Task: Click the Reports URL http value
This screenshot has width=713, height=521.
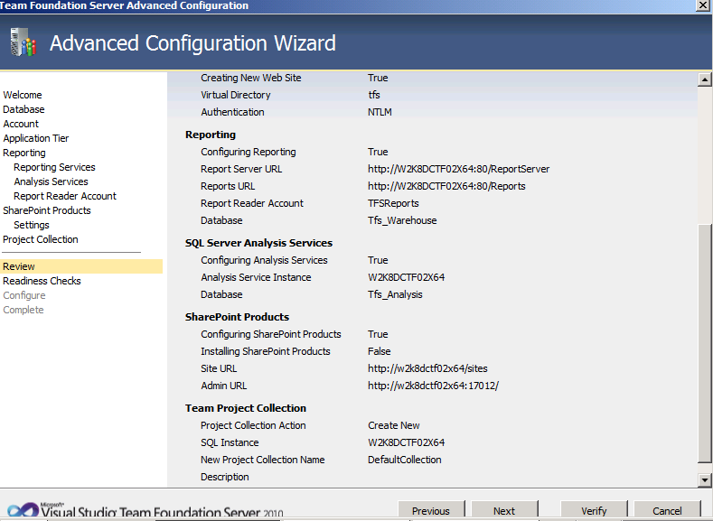Action: pos(446,186)
